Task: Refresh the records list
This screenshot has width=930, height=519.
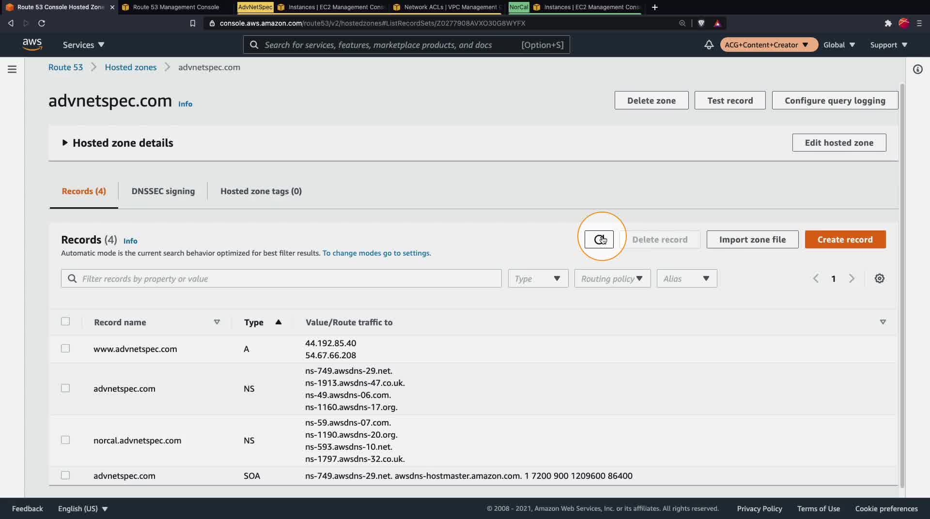Action: pyautogui.click(x=599, y=240)
